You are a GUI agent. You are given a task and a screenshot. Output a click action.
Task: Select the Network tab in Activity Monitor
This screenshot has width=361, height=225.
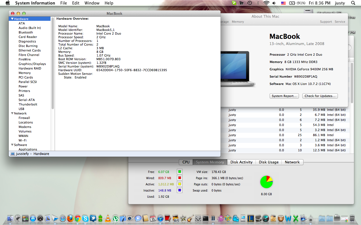point(292,162)
